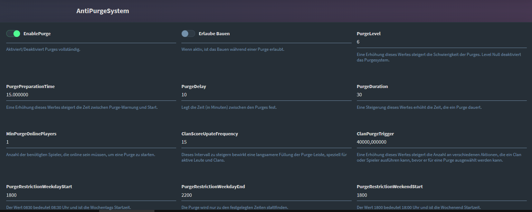Disable the EnablePurge toggle switch
The height and width of the screenshot is (212, 532).
[x=13, y=33]
